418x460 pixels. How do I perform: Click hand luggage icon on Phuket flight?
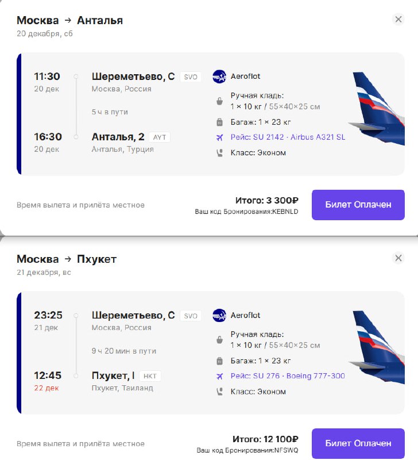(x=219, y=341)
